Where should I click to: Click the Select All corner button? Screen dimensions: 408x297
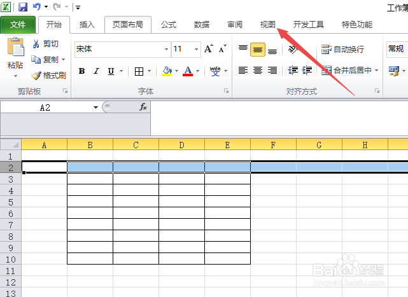[x=11, y=144]
